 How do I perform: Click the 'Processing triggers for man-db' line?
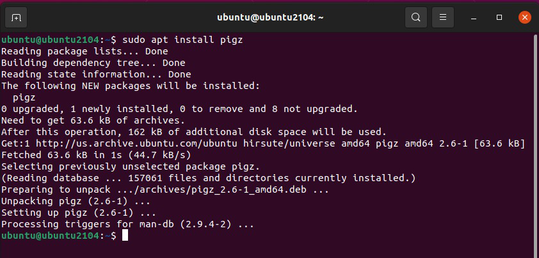point(127,225)
